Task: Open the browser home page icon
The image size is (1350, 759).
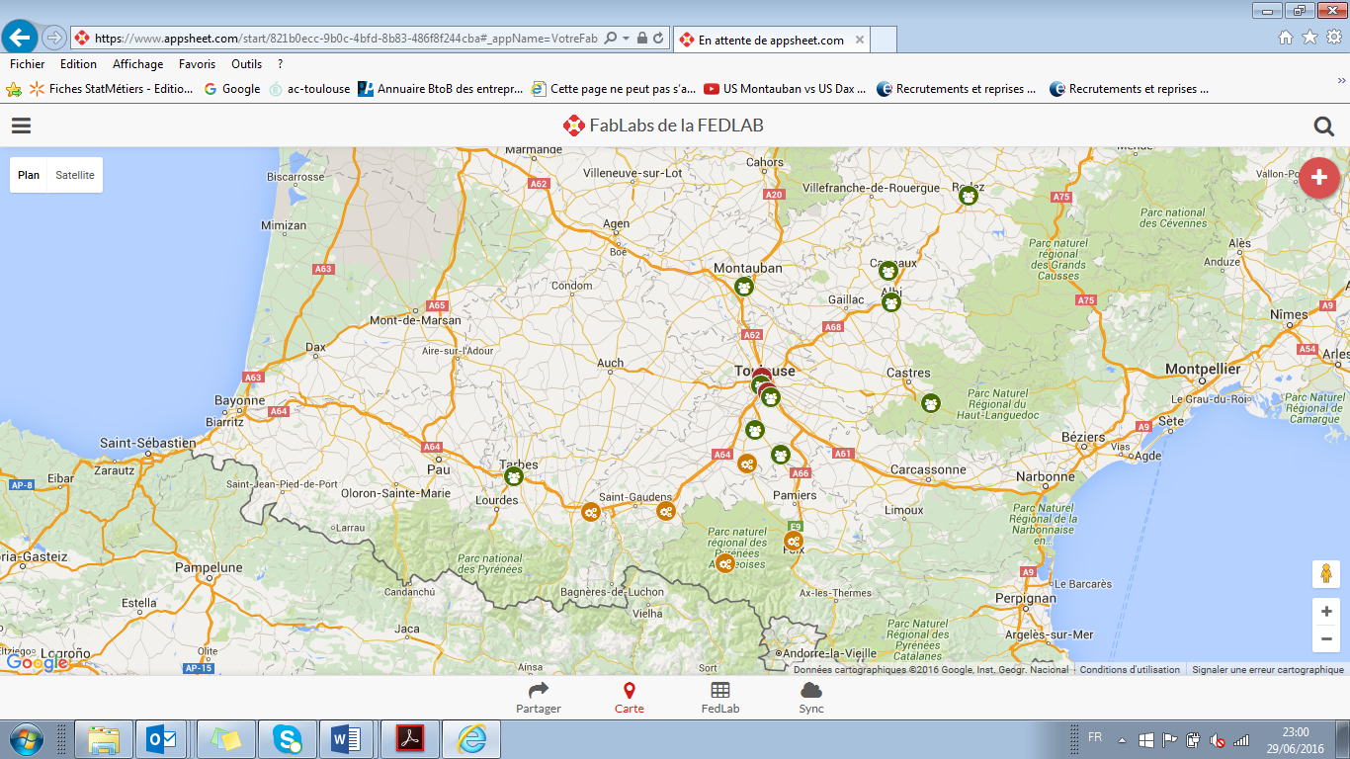Action: pyautogui.click(x=1286, y=38)
